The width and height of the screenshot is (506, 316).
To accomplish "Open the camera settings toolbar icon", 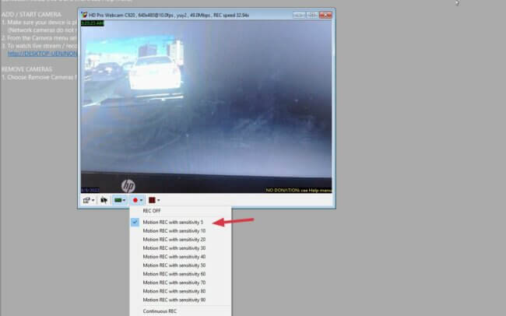I will tap(86, 200).
